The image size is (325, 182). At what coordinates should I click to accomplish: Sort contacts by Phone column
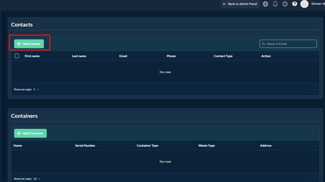click(x=171, y=56)
